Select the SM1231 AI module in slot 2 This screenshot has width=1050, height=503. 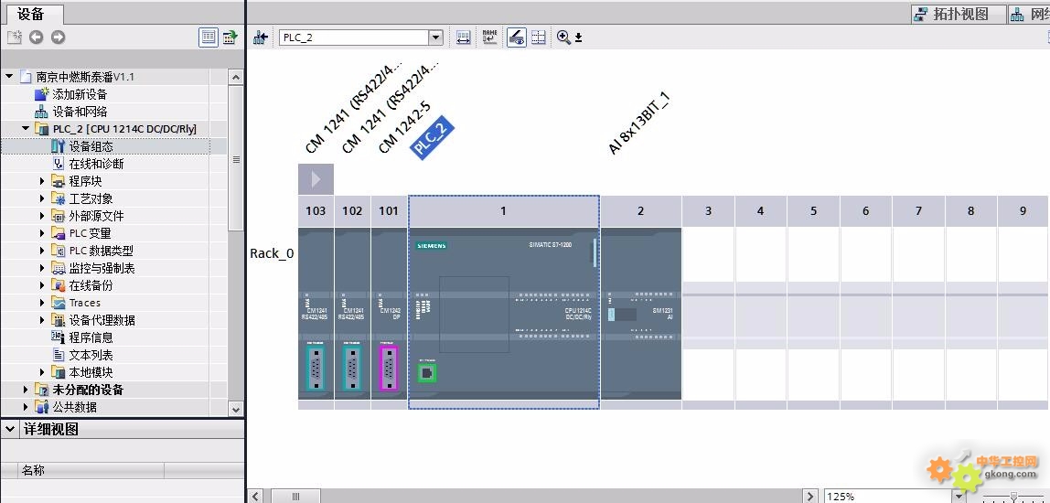[x=641, y=314]
